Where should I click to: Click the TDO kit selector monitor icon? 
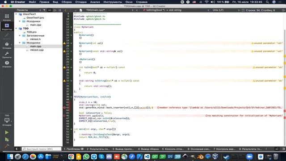(x=7, y=120)
